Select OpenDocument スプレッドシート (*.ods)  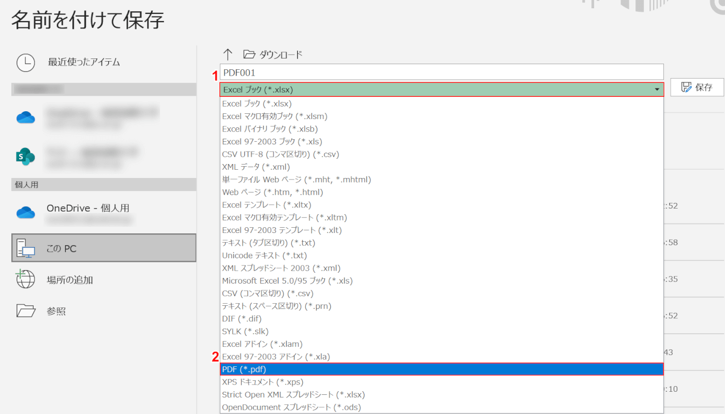click(x=441, y=407)
